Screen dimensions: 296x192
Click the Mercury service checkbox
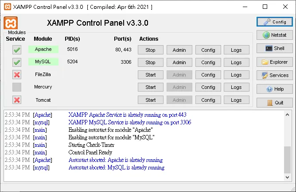[17, 87]
